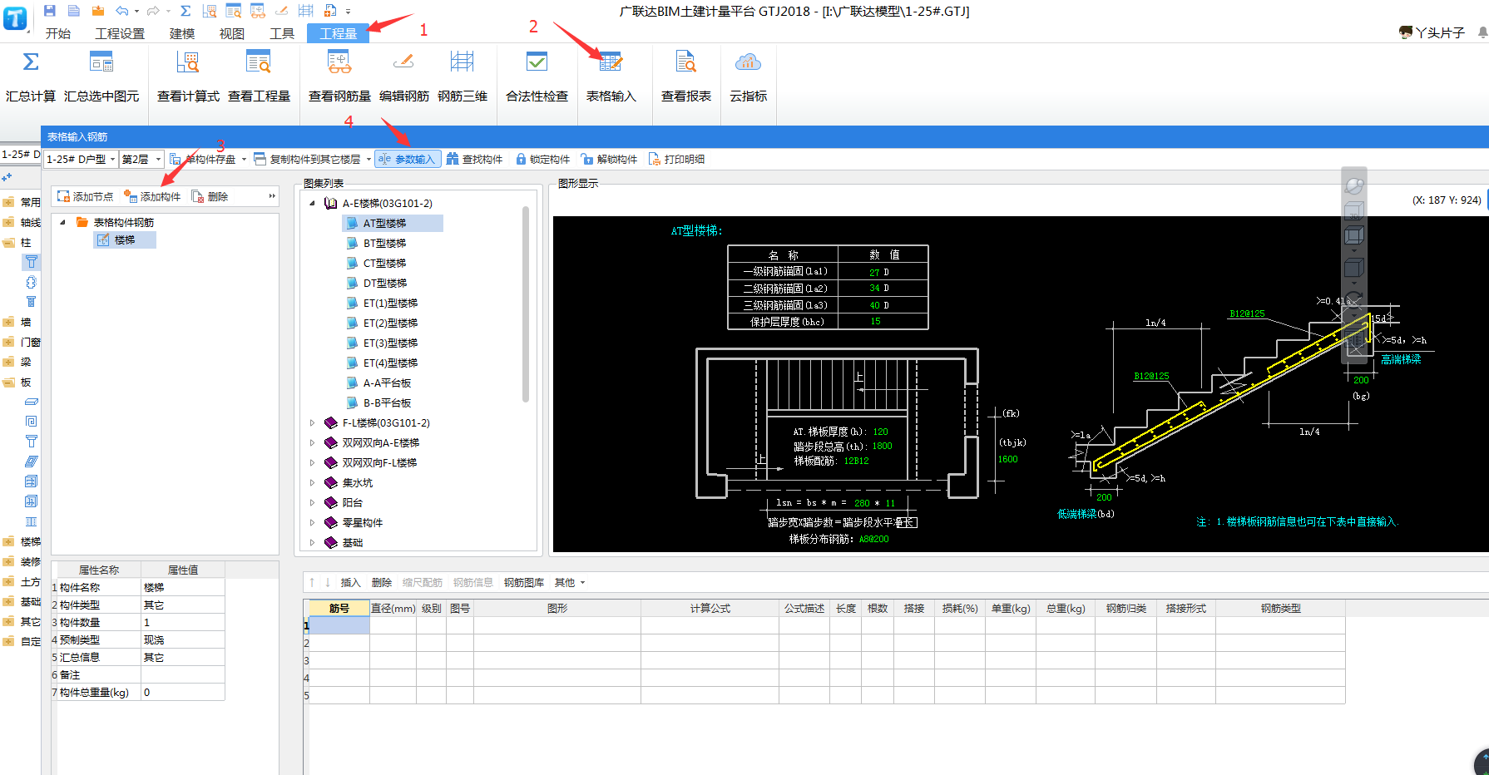The image size is (1489, 775).
Task: Collapse the A-E楼梯(03G101-2) atlas node
Action: pyautogui.click(x=313, y=203)
